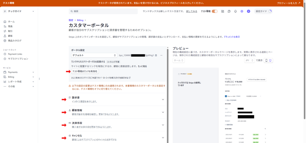Screen dimensions: 306x143
Task: Click the テスト環境 label in the orange banner
Action: [9, 3]
